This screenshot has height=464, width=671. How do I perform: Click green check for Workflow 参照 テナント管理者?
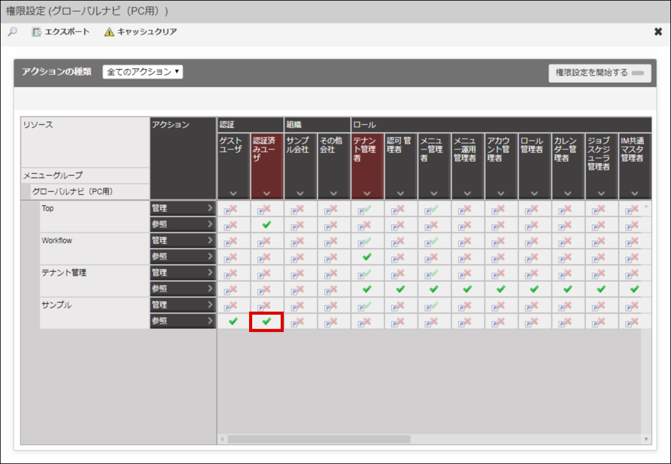pos(367,257)
